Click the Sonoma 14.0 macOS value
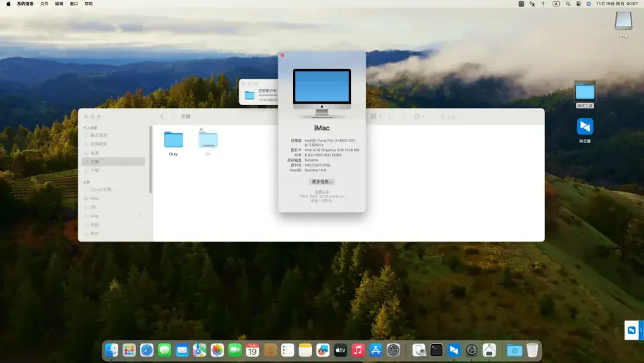This screenshot has height=363, width=644. click(315, 170)
